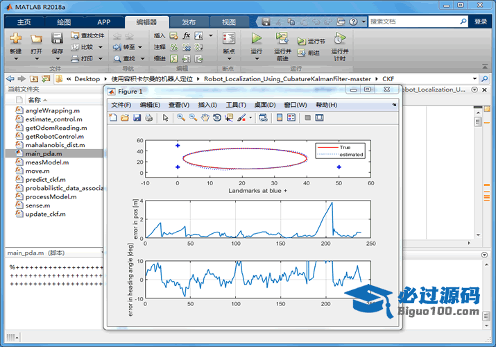Expand the 转至 (Go To) dropdown

coord(140,47)
